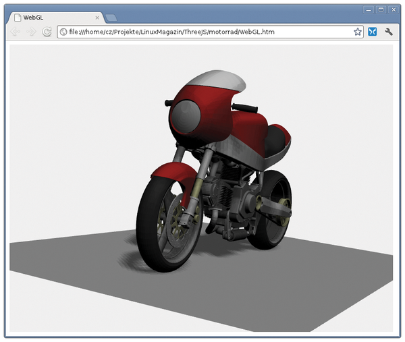Close the browser window
Image resolution: width=405 pixels, height=342 pixels.
(393, 9)
